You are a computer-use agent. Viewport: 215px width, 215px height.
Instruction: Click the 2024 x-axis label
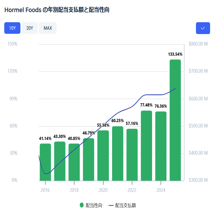tap(161, 190)
